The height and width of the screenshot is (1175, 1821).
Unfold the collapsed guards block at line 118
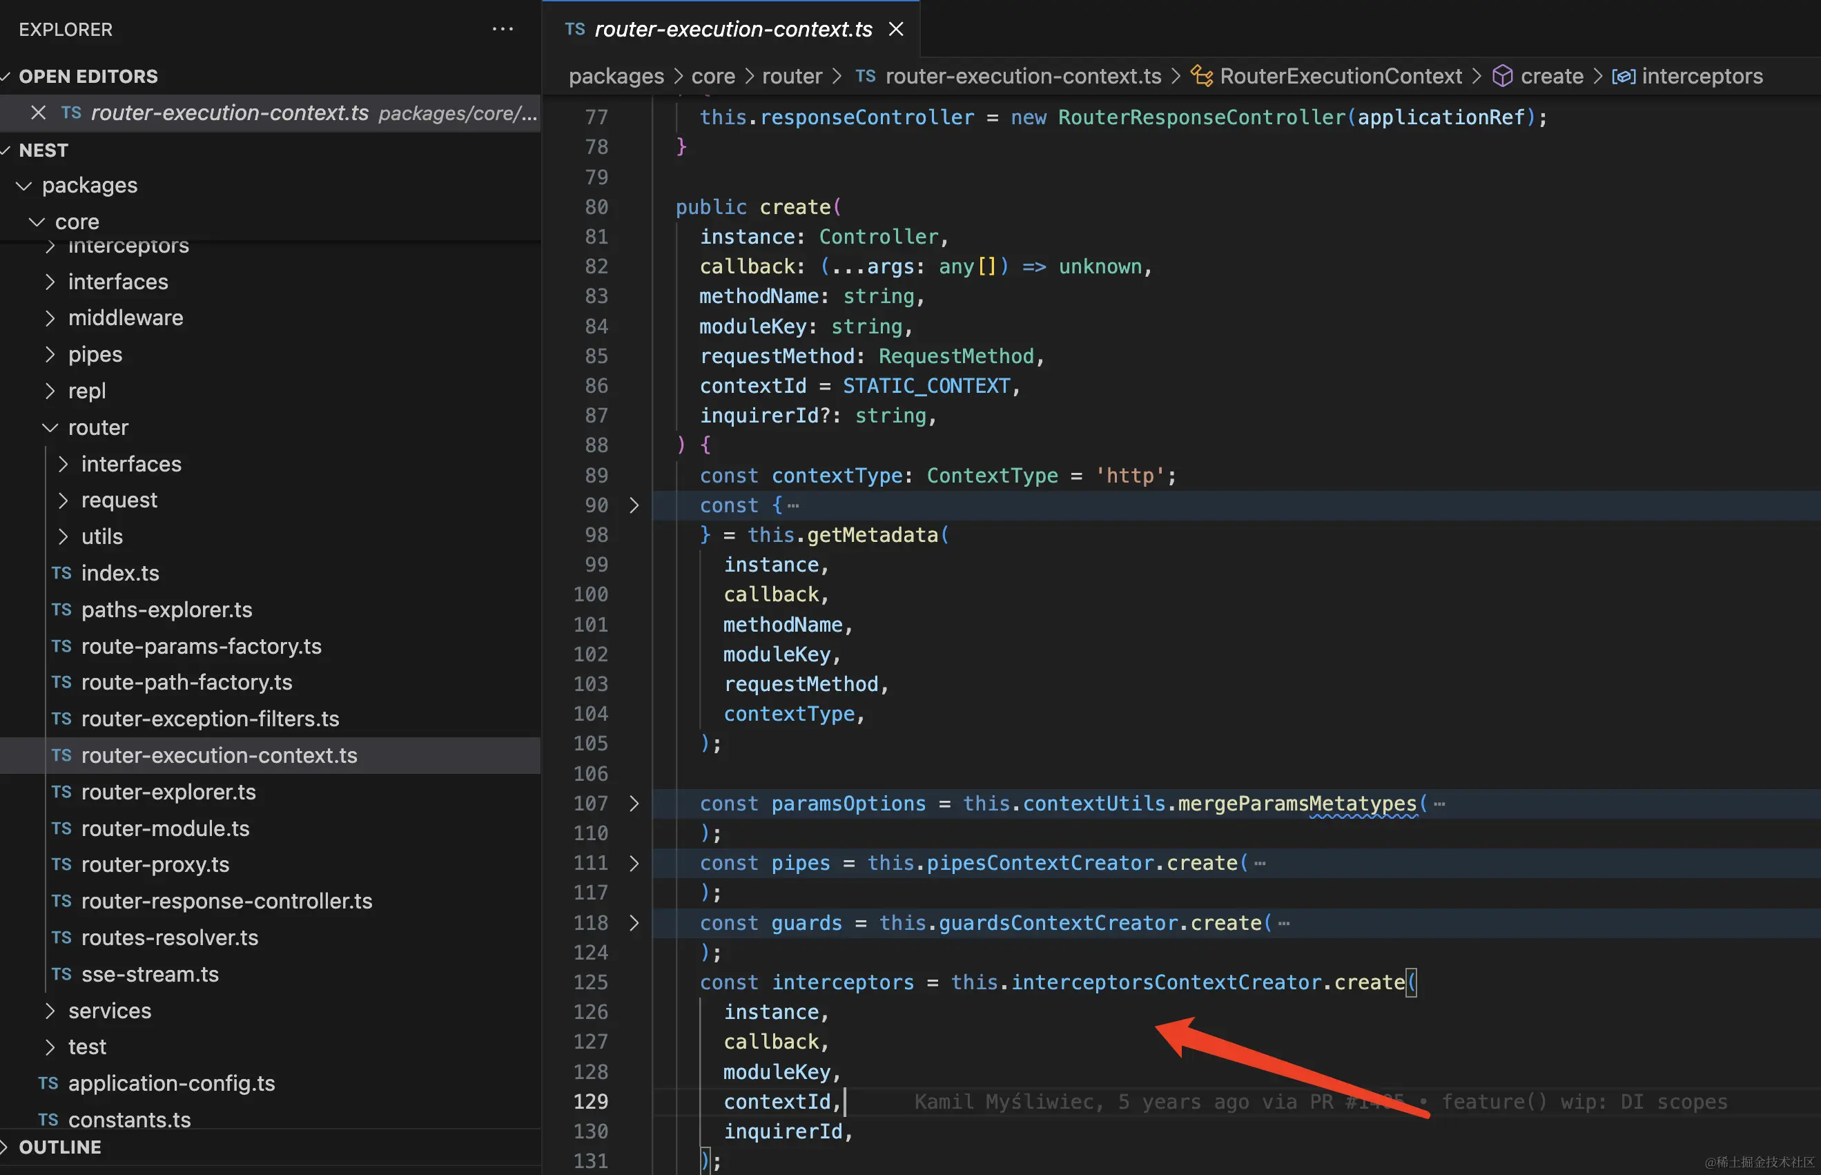point(633,923)
